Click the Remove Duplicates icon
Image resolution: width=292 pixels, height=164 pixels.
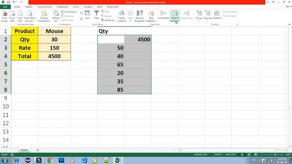click(140, 16)
